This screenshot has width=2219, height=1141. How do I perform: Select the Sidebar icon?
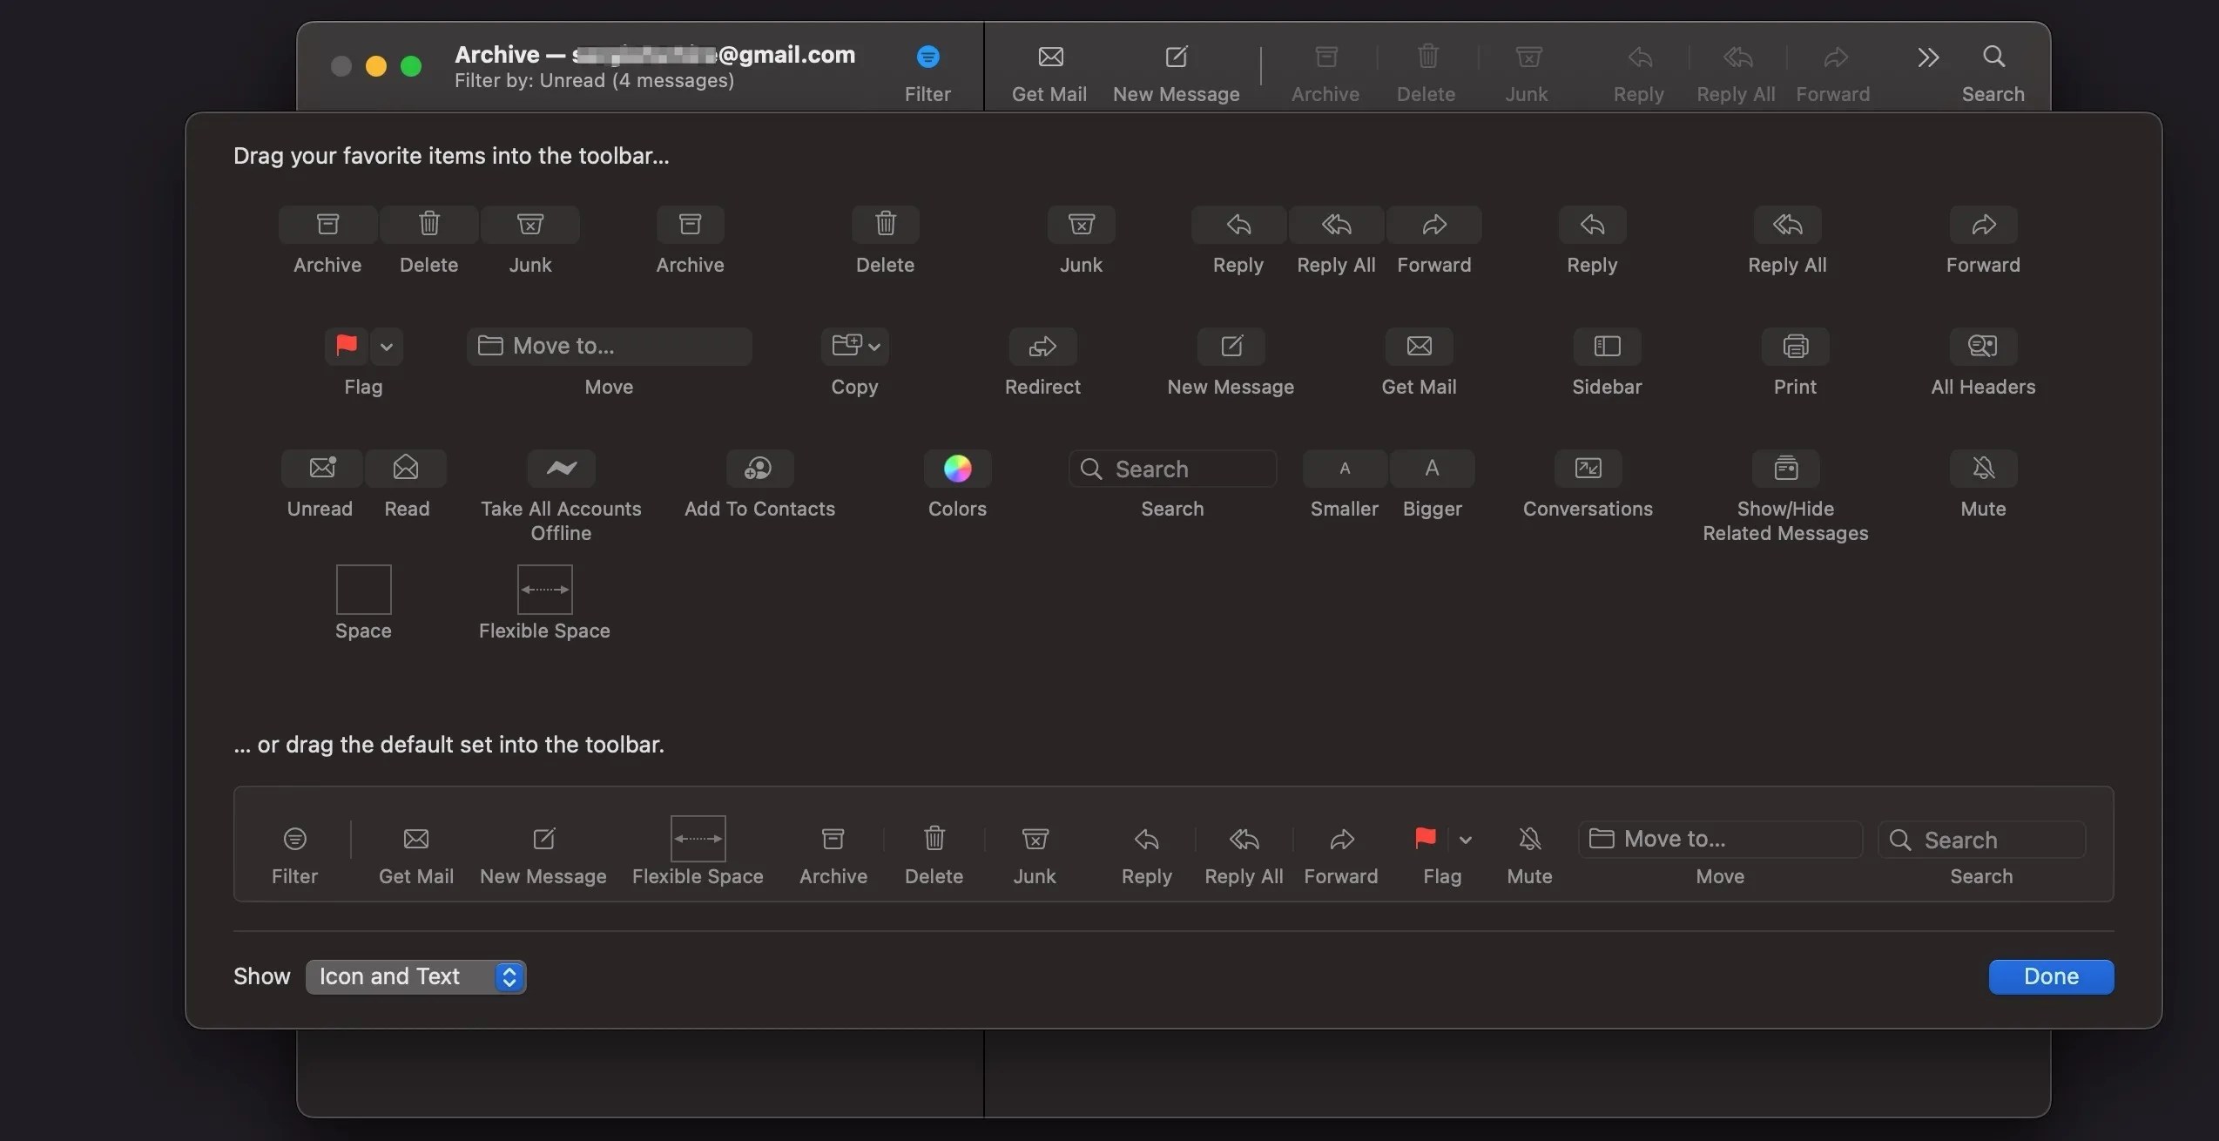(x=1606, y=346)
